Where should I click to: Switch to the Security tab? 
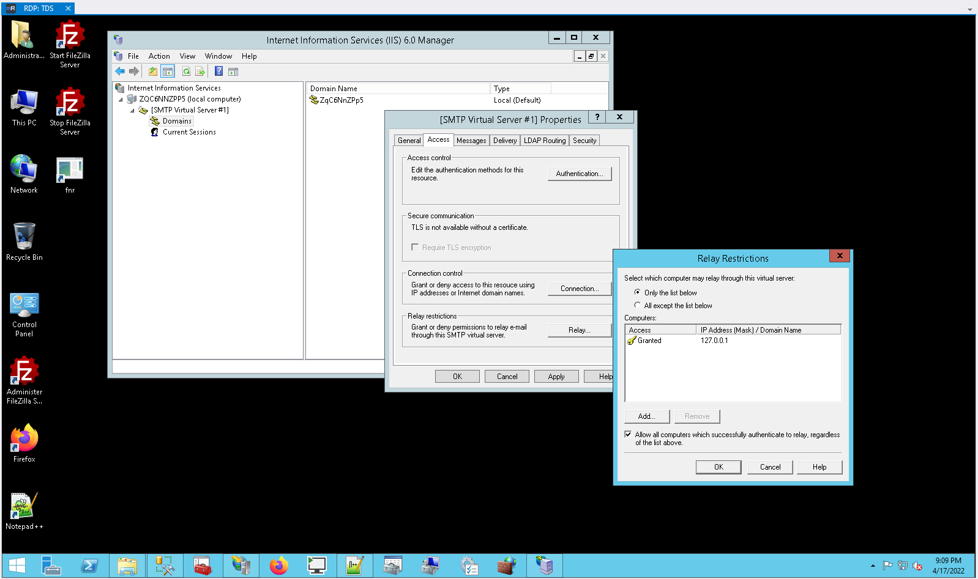click(x=584, y=141)
